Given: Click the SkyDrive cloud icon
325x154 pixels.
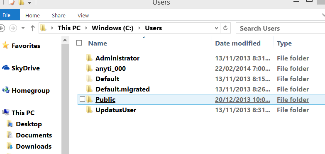Looking at the screenshot, I should tap(5, 67).
